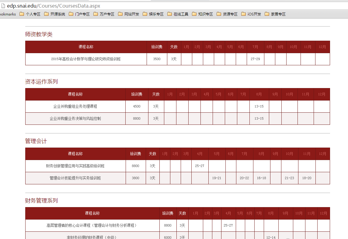Open the 万户专区 bookmark folder
Image resolution: width=348 pixels, height=239 pixels.
coord(104,14)
